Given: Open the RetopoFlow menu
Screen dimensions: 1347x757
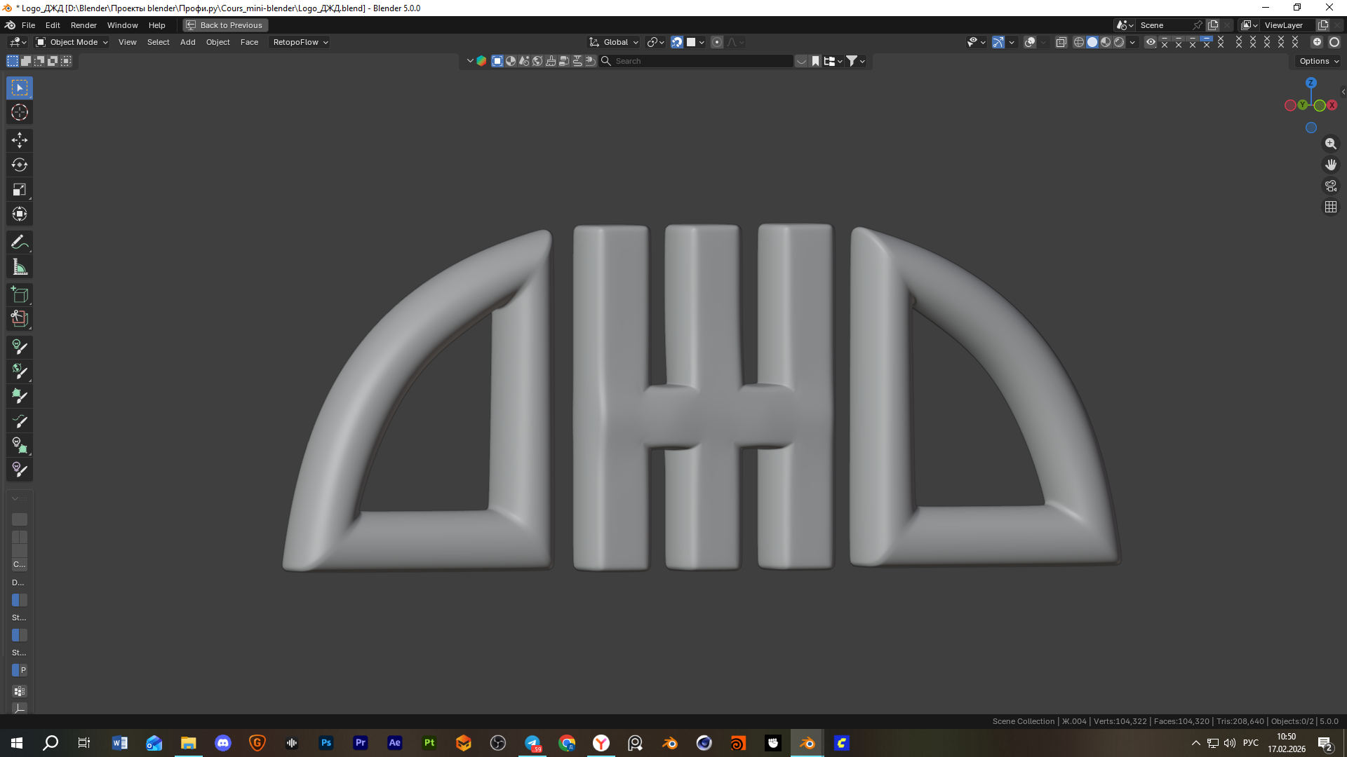Looking at the screenshot, I should coord(300,42).
